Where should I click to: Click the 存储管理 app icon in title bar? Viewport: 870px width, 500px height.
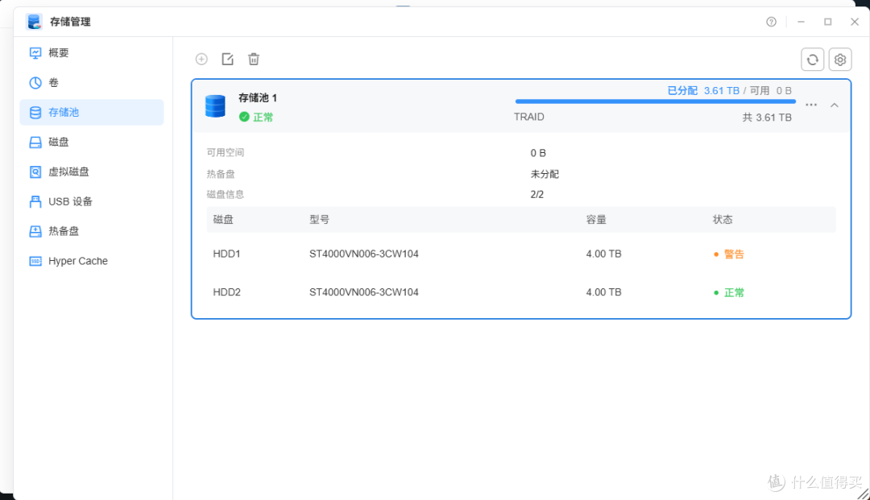(x=35, y=22)
